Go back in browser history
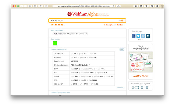The image size is (175, 105). pos(22,6)
